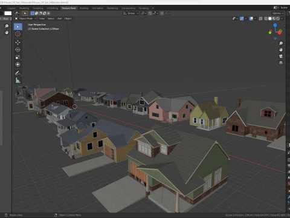The height and width of the screenshot is (218, 290).
Task: Open the Object Mode dropdown
Action: (25, 19)
